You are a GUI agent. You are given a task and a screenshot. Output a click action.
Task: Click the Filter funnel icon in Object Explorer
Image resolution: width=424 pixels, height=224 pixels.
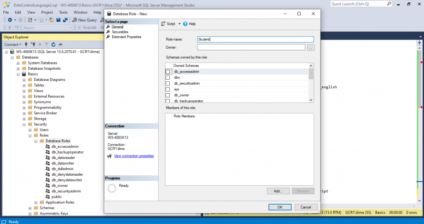pos(46,45)
